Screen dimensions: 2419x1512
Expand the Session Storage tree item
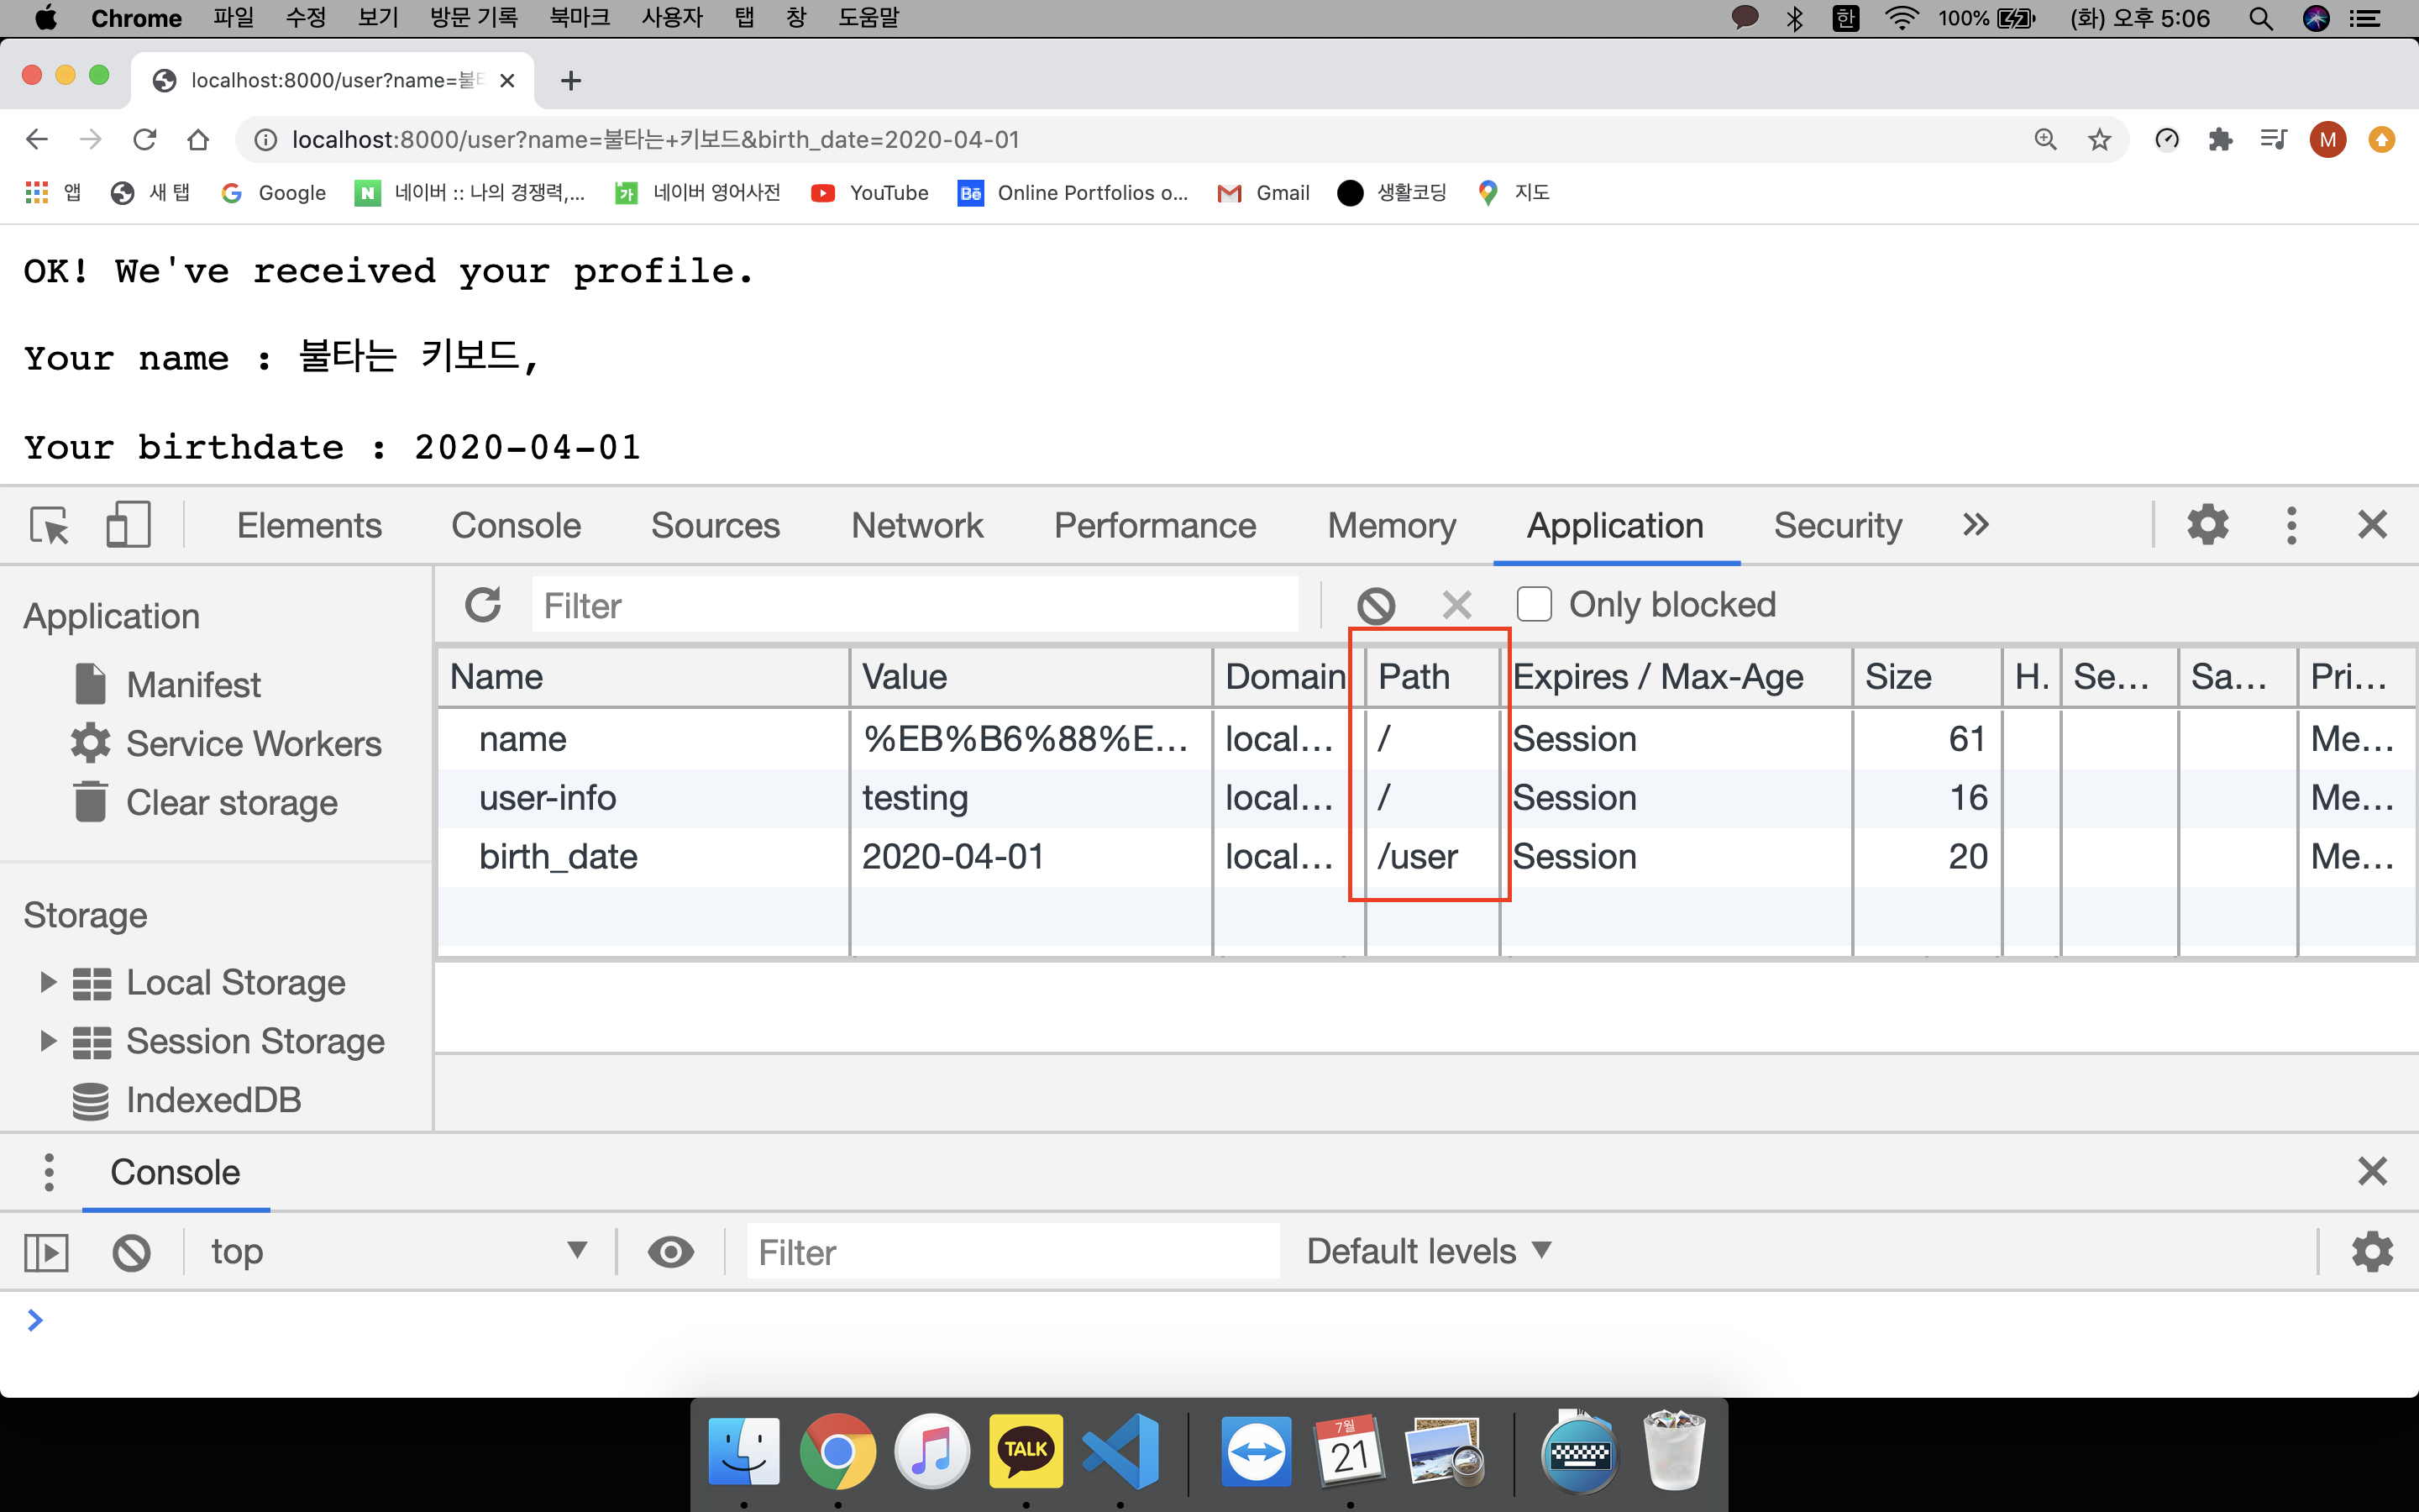[48, 1041]
